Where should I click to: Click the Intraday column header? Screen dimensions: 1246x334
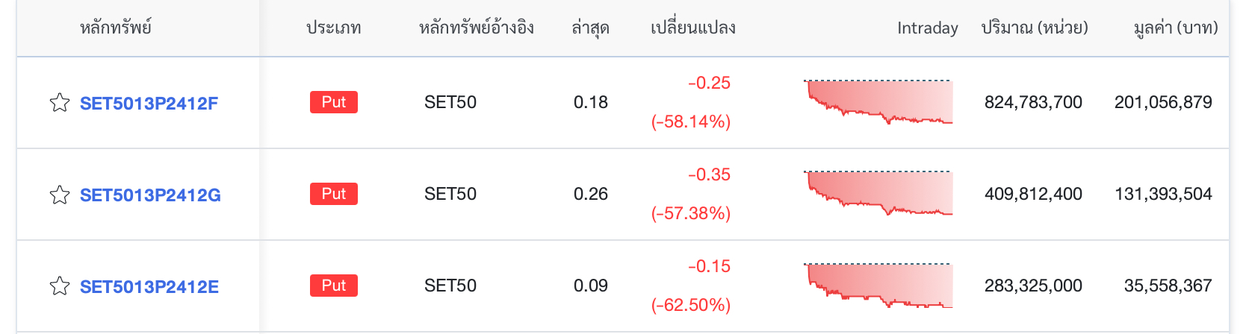pyautogui.click(x=928, y=28)
